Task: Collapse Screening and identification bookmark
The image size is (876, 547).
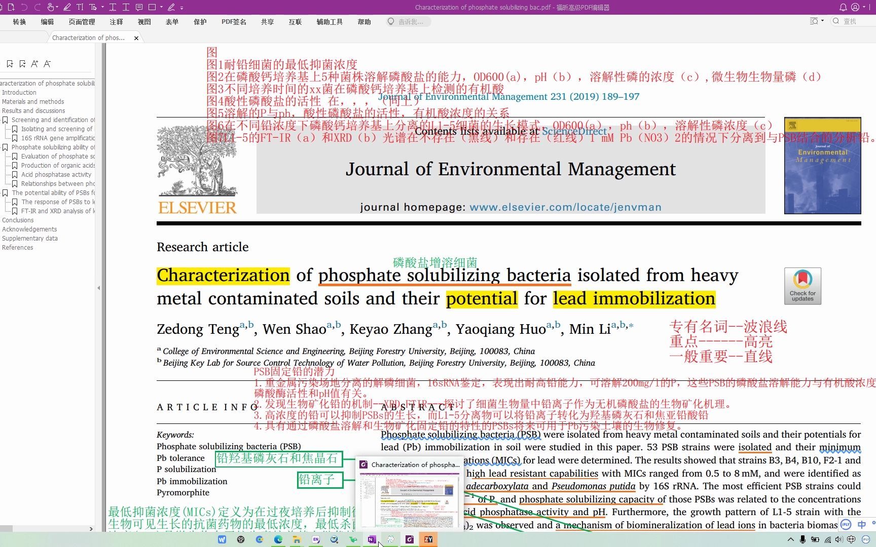Action: tap(5, 120)
